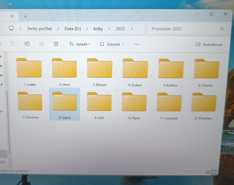Open the Zobrazit view dropdown
The width and height of the screenshot is (234, 185).
[112, 44]
